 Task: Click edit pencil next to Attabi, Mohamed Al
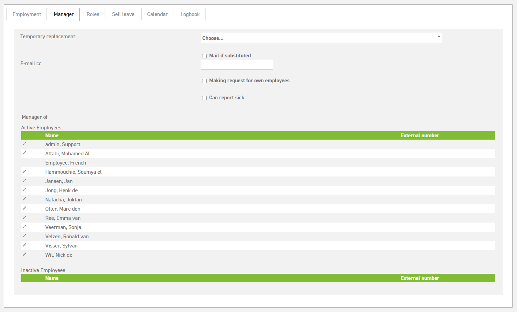(x=24, y=153)
